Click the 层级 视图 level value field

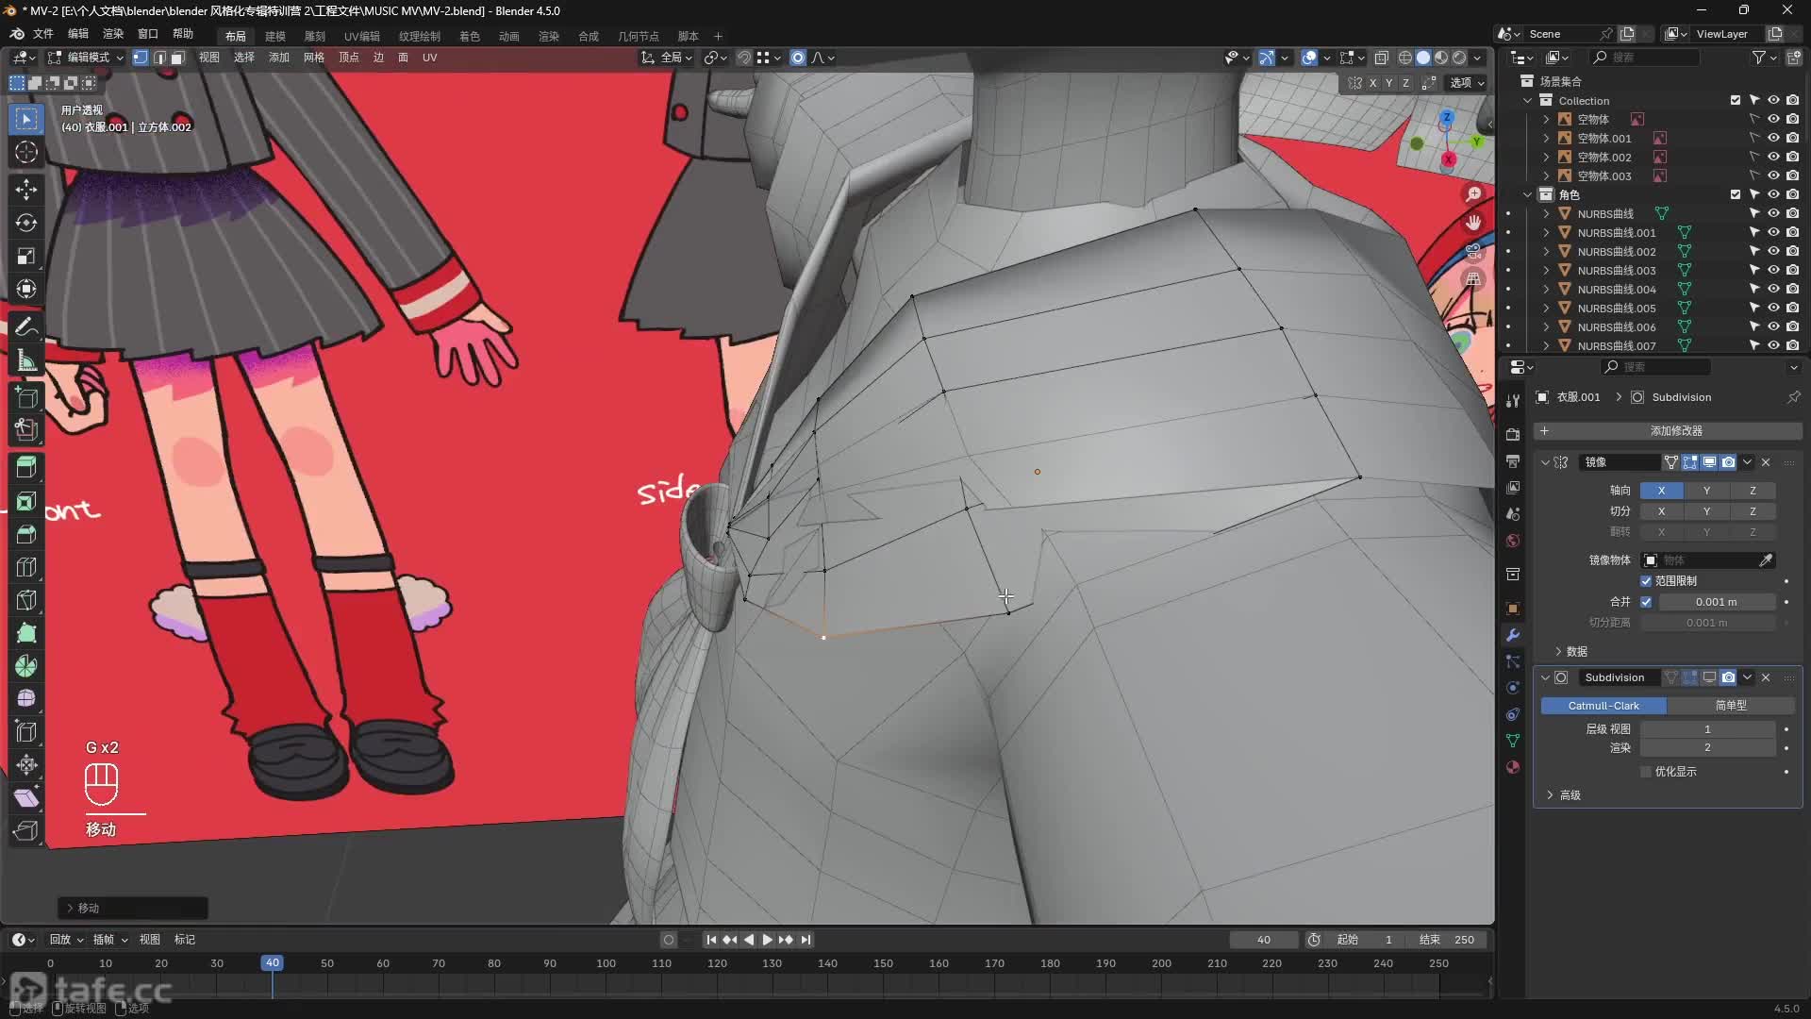1707,729
